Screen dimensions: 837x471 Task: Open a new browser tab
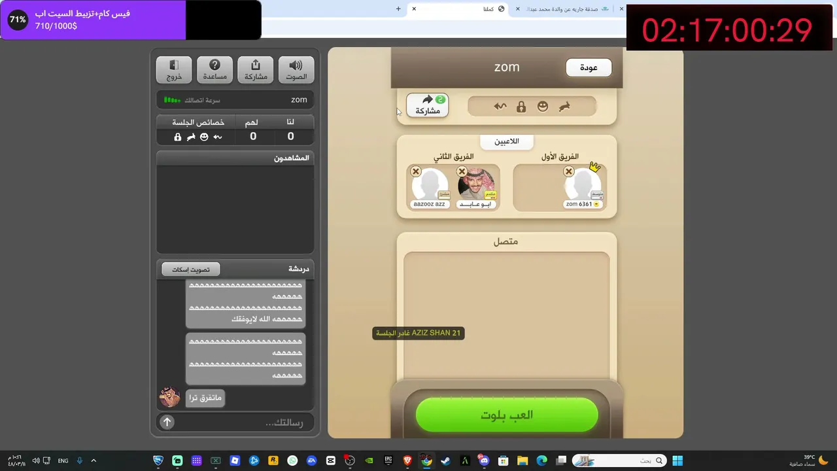coord(398,9)
